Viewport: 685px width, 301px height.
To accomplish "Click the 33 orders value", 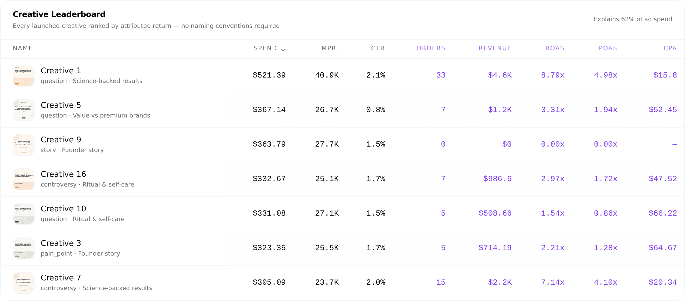I will coord(441,75).
